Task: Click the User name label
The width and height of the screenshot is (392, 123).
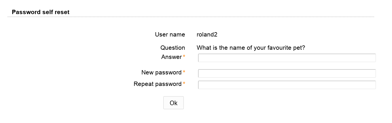Action: [x=170, y=34]
